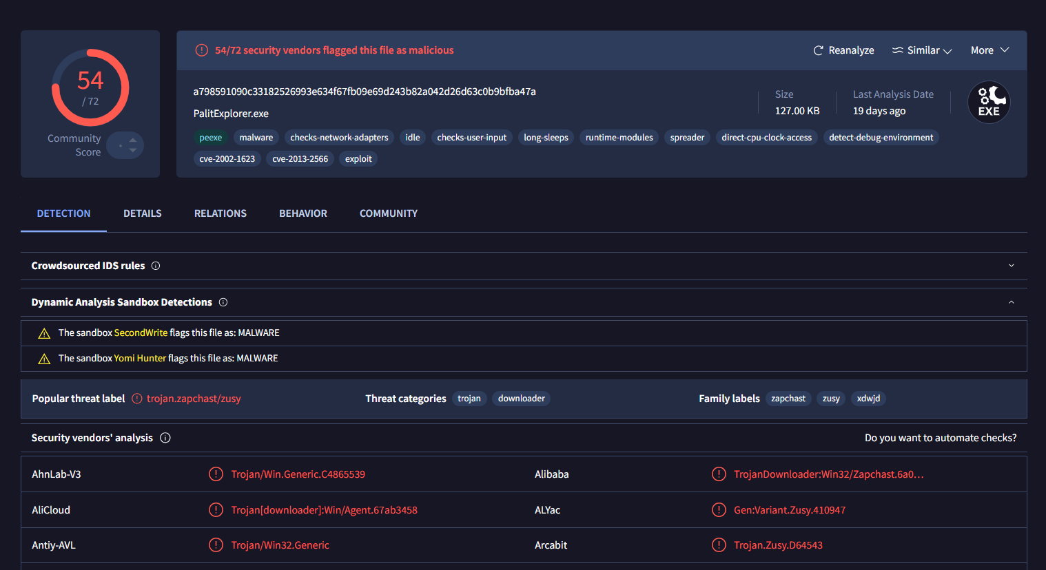Click the 54/72 detection score ring
The width and height of the screenshot is (1046, 570).
[x=90, y=87]
